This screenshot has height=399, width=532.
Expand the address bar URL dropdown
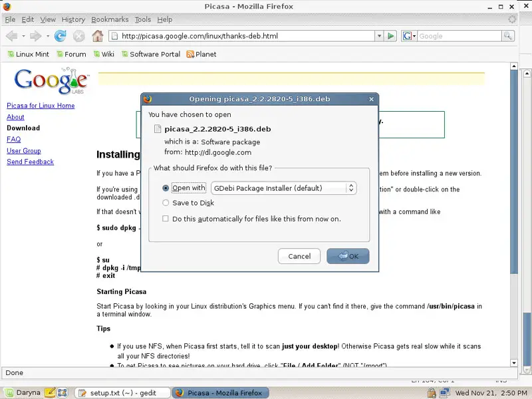click(379, 36)
